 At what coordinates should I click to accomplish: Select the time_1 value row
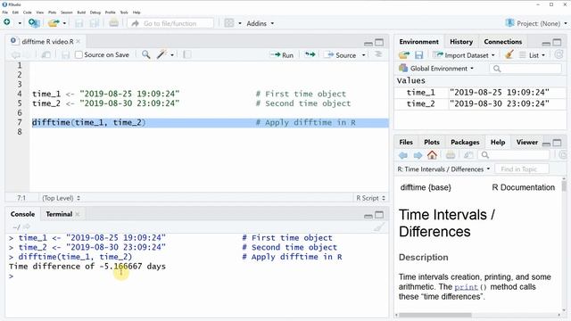click(480, 93)
